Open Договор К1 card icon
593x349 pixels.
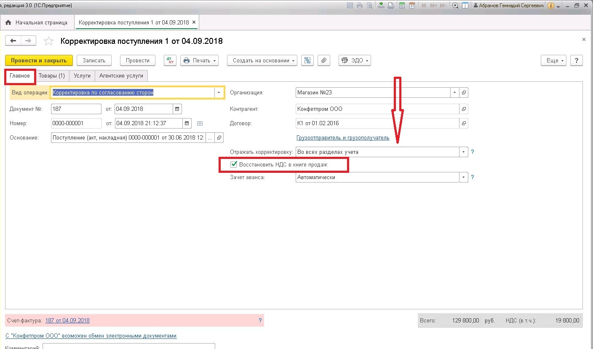pyautogui.click(x=464, y=123)
